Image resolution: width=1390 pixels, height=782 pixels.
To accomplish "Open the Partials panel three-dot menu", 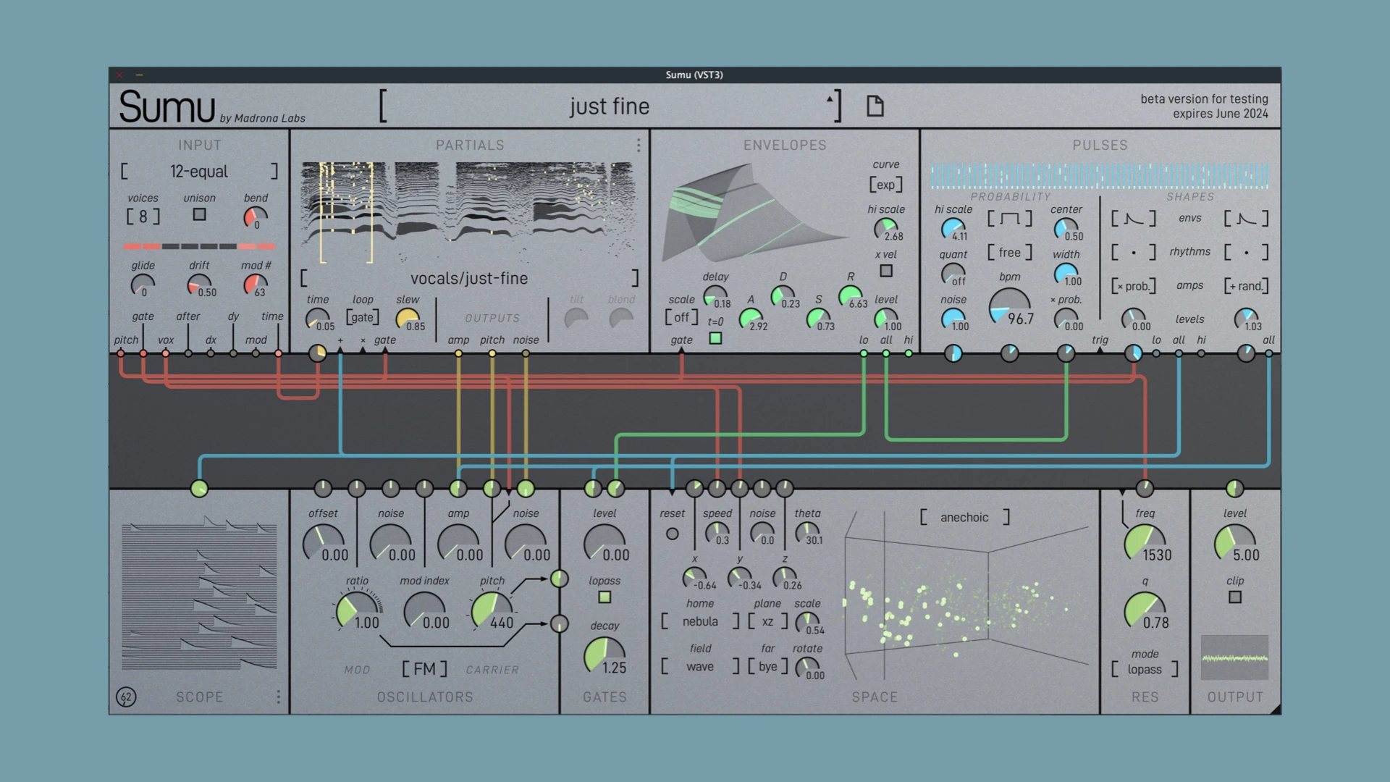I will coord(638,146).
